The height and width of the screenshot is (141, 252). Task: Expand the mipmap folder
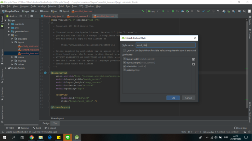(12, 61)
